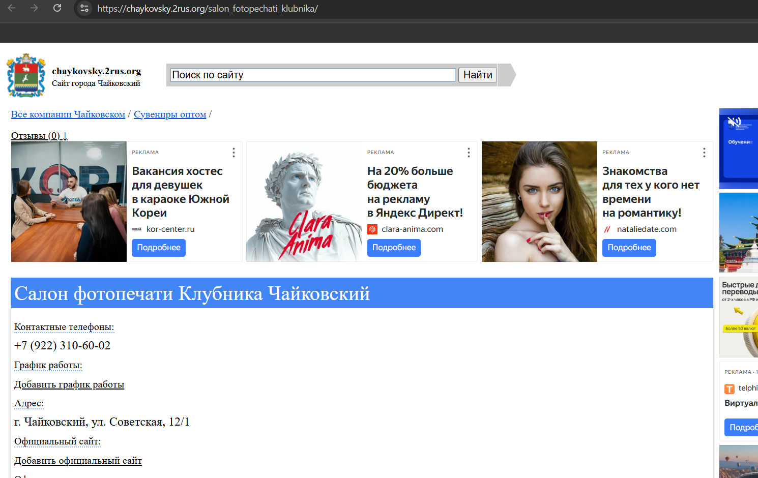Open options menu on clara-anima.com ad
The height and width of the screenshot is (478, 758).
(469, 153)
